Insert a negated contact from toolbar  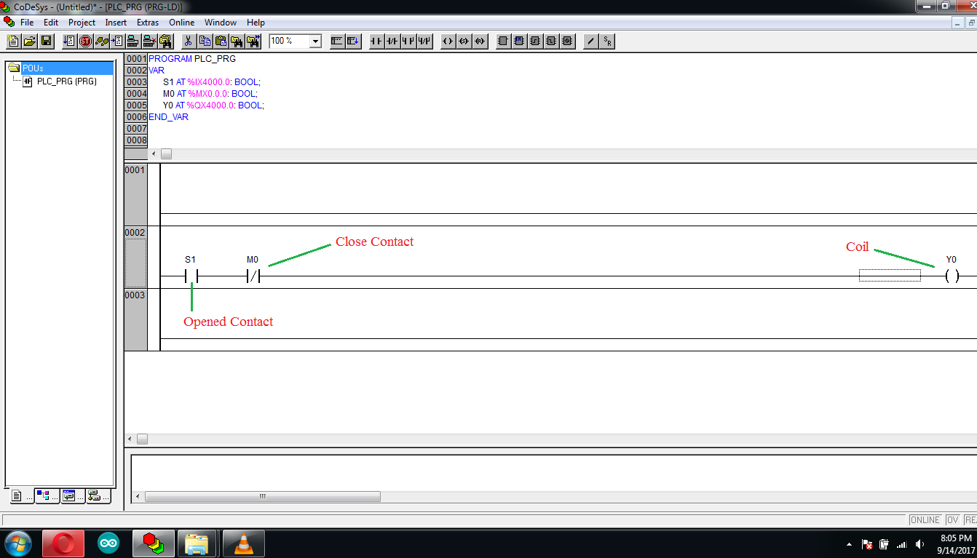[x=392, y=41]
